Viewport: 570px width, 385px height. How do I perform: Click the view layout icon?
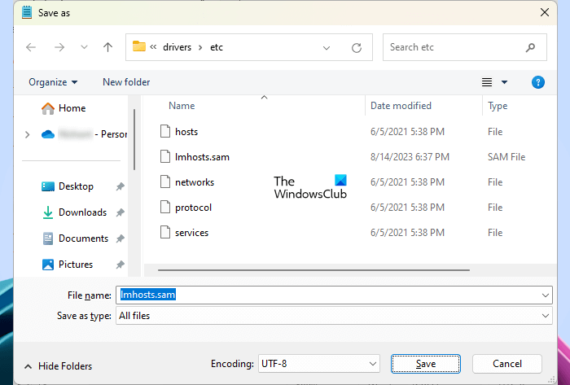487,82
